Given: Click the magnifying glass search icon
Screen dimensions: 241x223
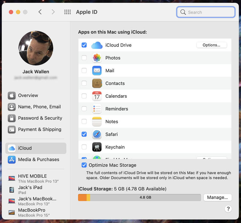Looking at the screenshot, I should tap(183, 12).
